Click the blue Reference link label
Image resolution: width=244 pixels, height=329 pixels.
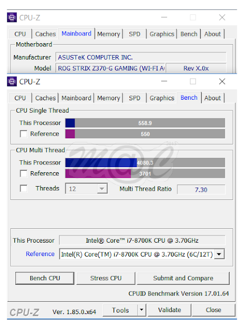click(40, 254)
